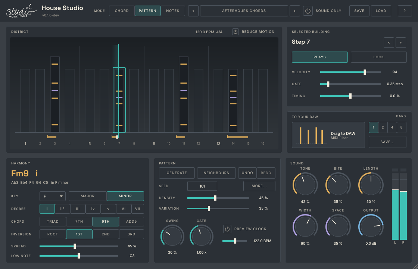Open the Key dropdown showing F
This screenshot has width=418, height=269.
click(53, 196)
